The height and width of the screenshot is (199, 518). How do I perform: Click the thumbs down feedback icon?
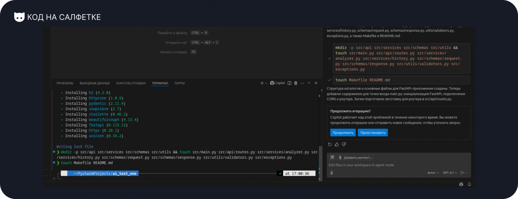tap(344, 144)
